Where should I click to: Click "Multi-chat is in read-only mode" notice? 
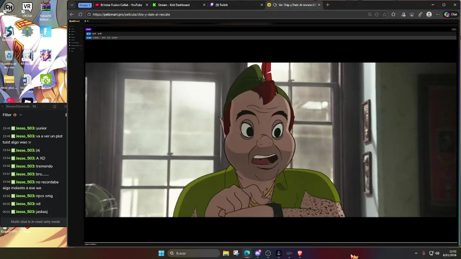pyautogui.click(x=35, y=222)
